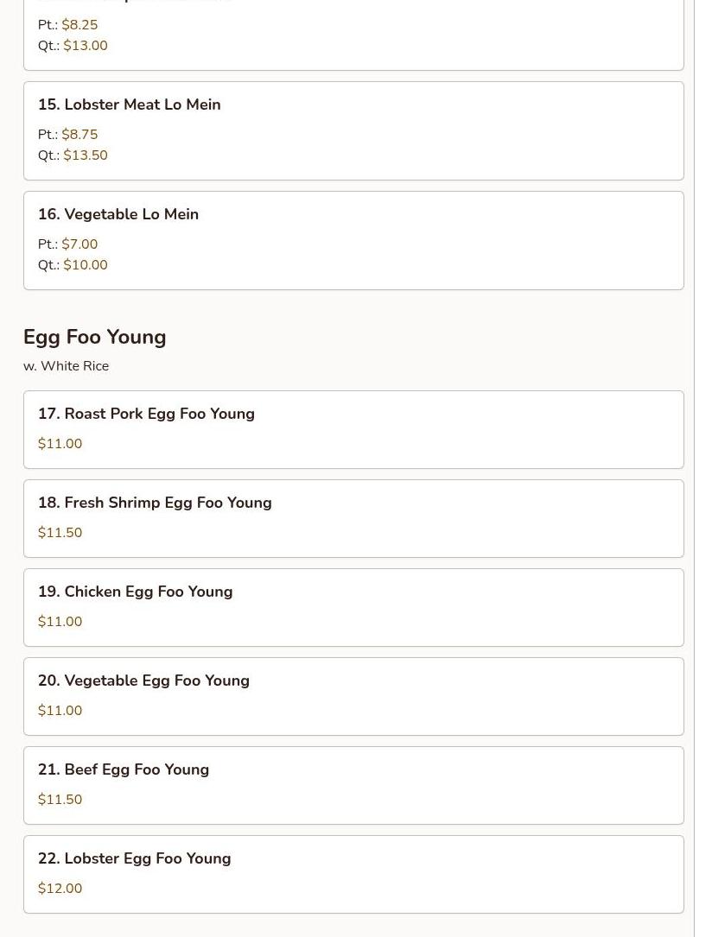Click the $12.00 Lobster Egg Foo Young price

click(60, 889)
